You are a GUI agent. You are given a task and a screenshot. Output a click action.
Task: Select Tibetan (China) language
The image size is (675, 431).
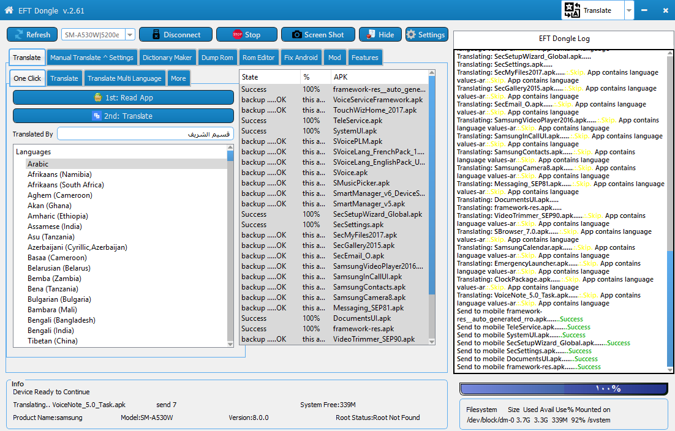53,340
